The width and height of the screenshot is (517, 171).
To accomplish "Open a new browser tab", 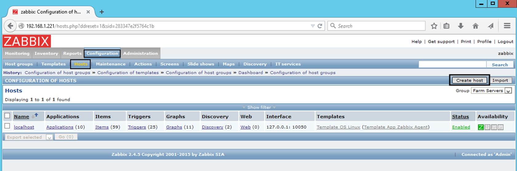I will coord(102,12).
